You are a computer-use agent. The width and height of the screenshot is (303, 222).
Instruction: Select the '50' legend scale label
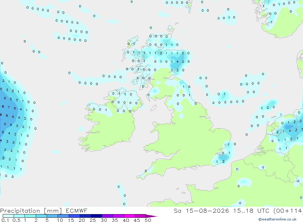click(x=148, y=220)
